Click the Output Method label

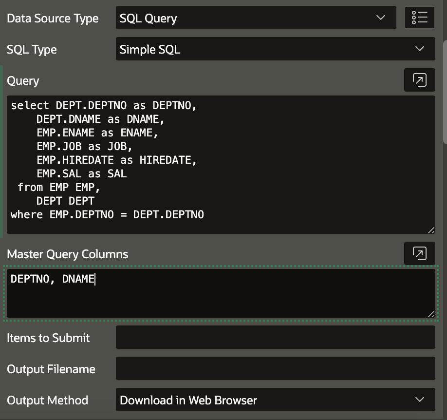(48, 401)
